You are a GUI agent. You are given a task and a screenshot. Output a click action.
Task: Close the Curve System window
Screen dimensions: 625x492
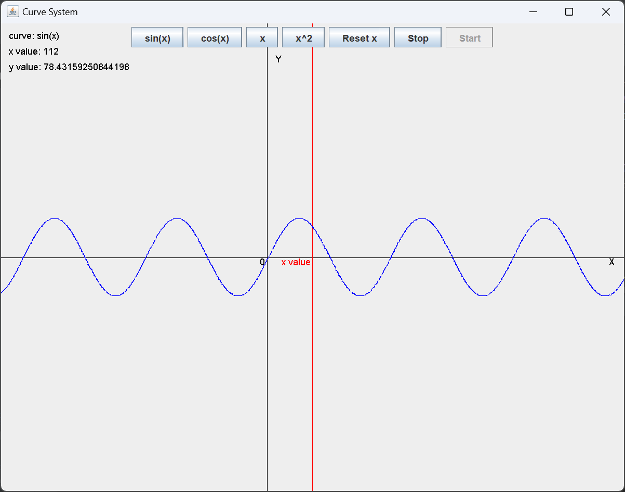tap(606, 12)
